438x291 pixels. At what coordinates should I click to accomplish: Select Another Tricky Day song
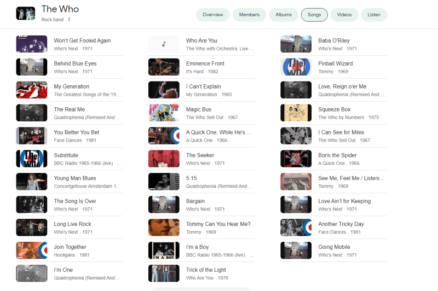pyautogui.click(x=341, y=224)
